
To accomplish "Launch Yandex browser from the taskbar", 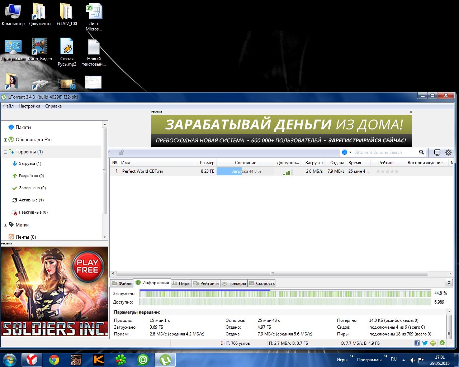I will tap(32, 359).
